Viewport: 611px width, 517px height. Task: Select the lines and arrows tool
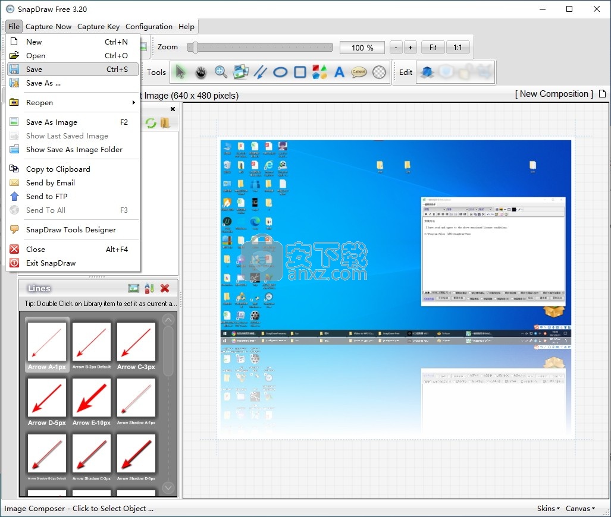pyautogui.click(x=261, y=72)
